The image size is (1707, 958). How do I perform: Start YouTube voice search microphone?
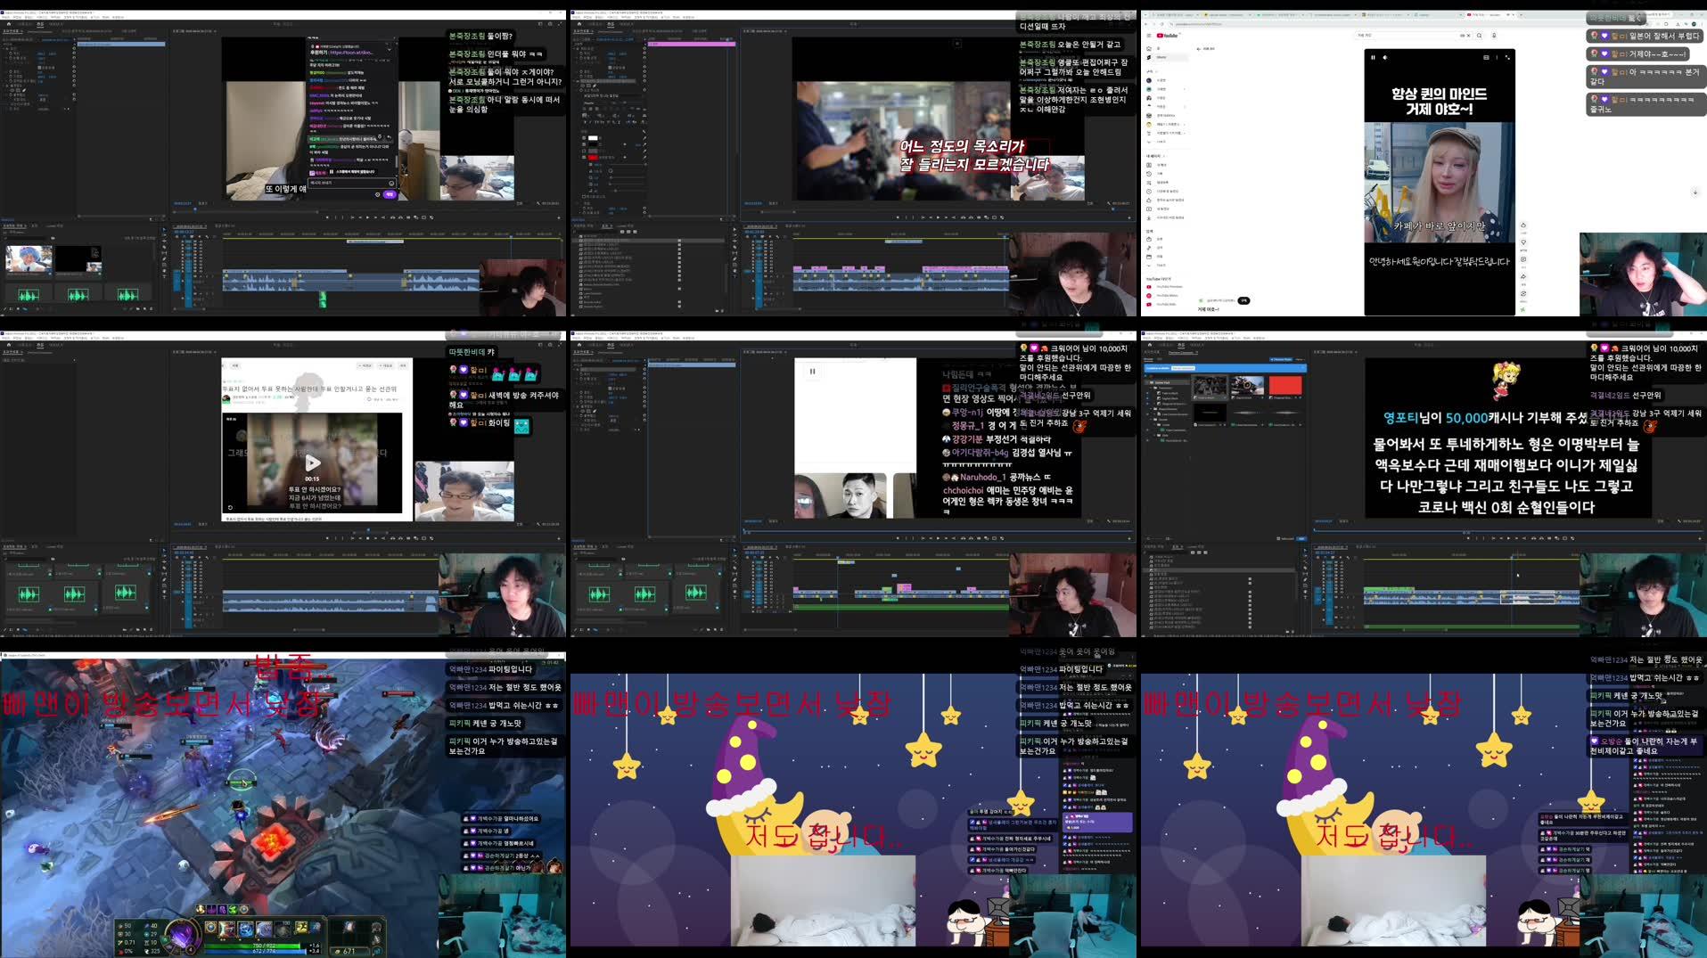(1494, 36)
